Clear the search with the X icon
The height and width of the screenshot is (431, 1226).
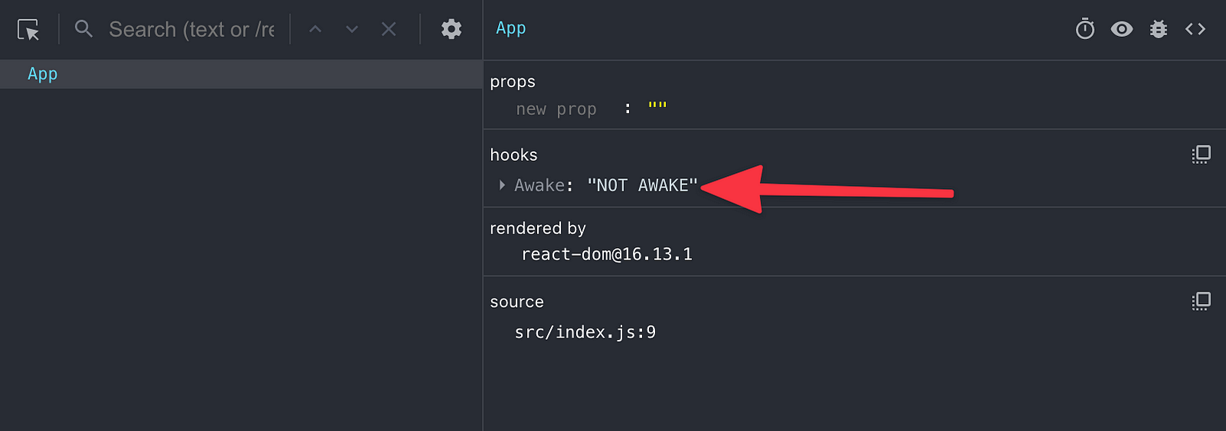click(388, 29)
